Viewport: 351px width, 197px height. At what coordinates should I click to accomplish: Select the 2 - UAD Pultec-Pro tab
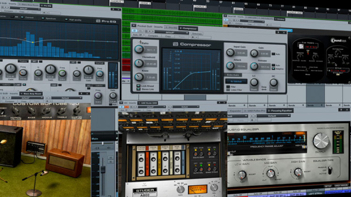point(255,111)
